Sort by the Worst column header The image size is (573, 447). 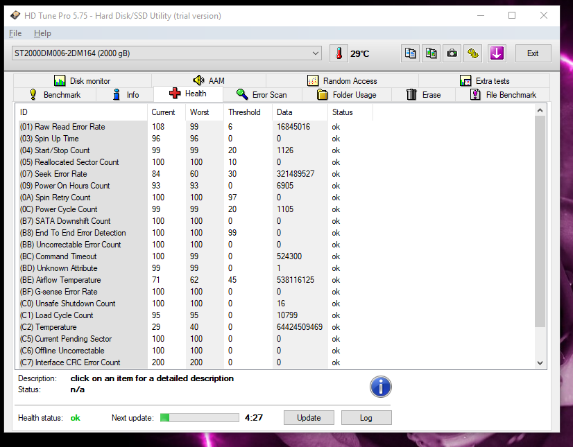pyautogui.click(x=204, y=112)
